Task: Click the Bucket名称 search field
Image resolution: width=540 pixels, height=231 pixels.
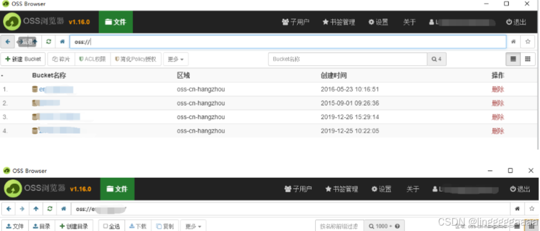Action: [x=347, y=59]
